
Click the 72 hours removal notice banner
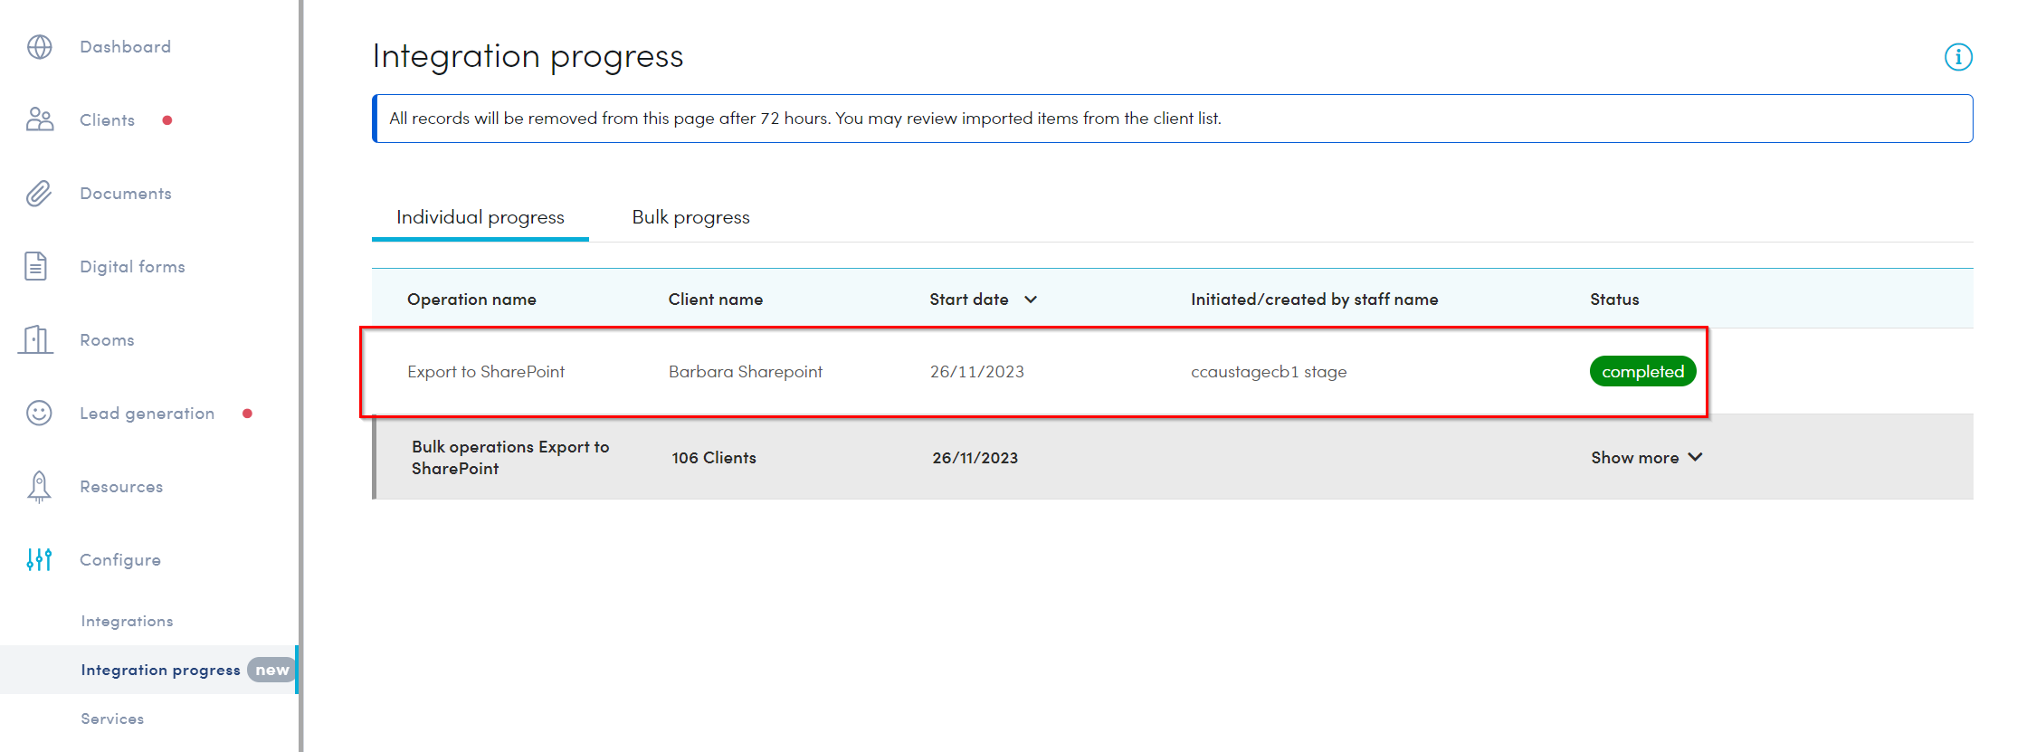click(1172, 119)
